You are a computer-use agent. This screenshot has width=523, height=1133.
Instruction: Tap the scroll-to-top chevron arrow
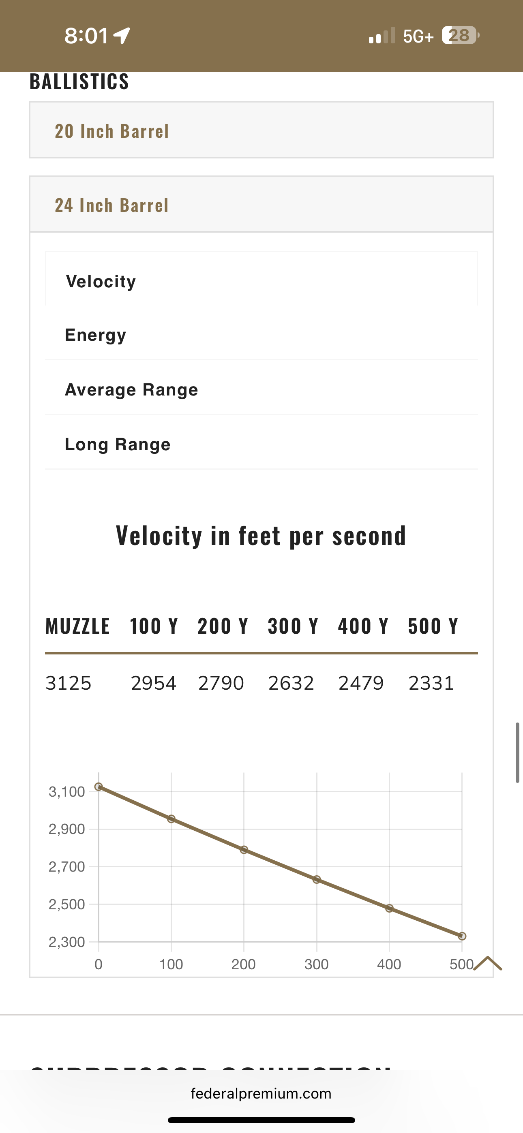click(x=488, y=964)
